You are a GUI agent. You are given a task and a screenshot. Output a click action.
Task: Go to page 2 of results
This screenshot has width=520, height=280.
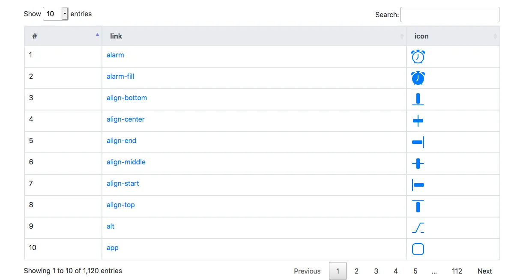(x=356, y=271)
